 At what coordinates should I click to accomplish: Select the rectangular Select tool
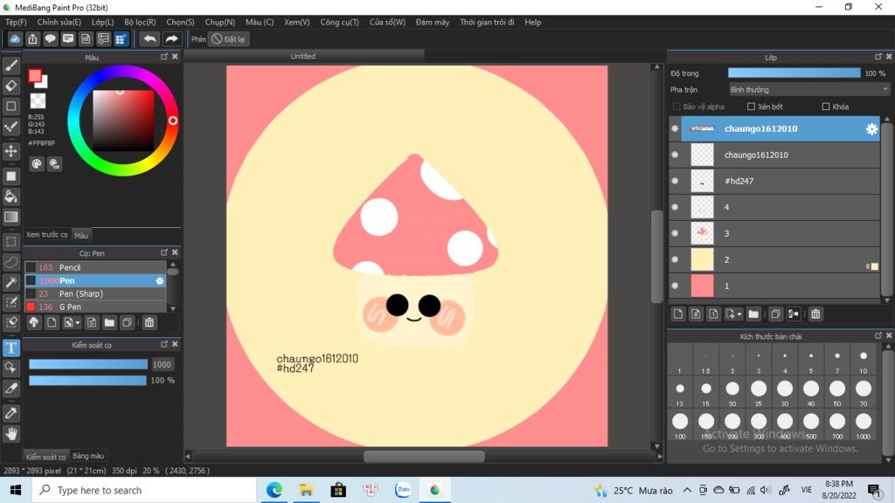pyautogui.click(x=10, y=242)
